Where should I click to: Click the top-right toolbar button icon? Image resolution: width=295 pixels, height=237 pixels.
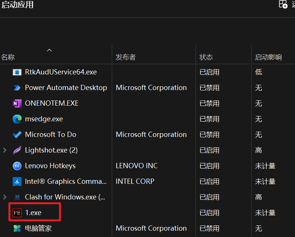click(x=283, y=4)
